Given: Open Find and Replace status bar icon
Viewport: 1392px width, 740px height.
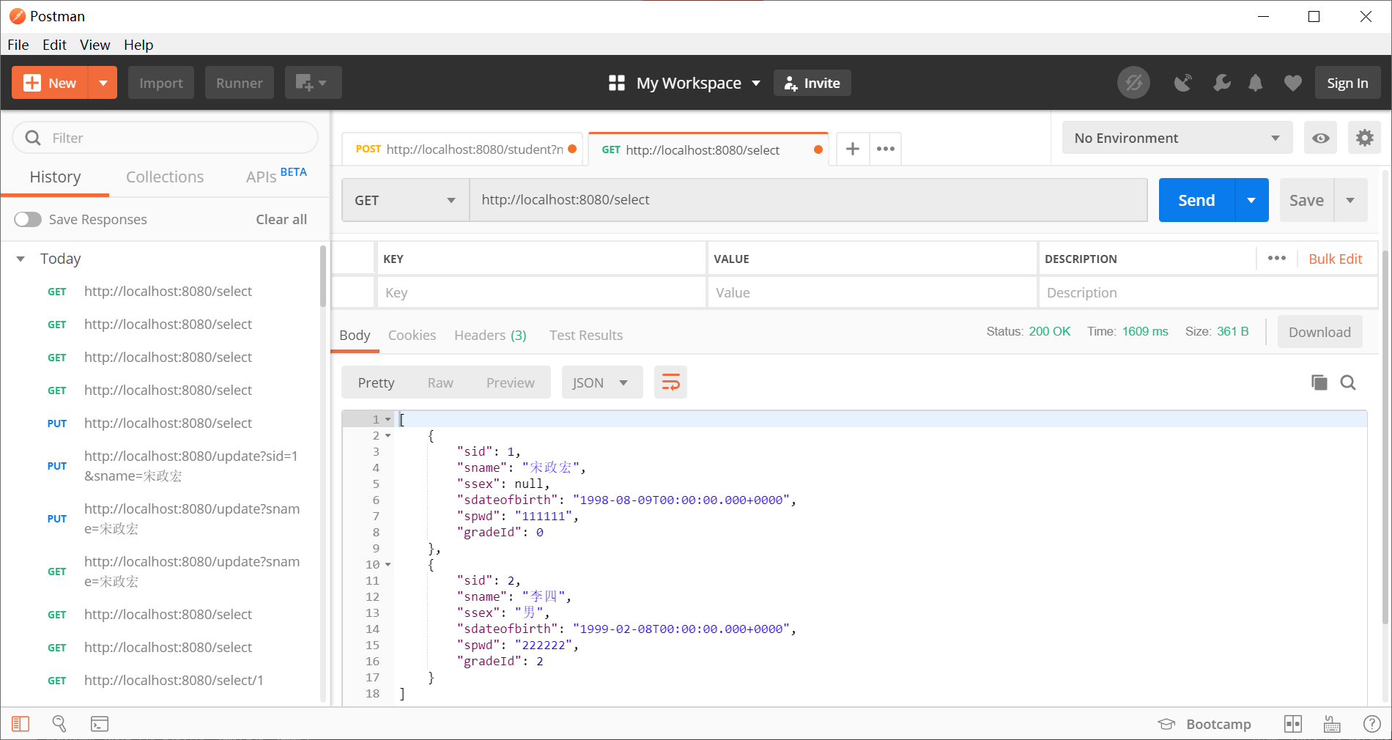Looking at the screenshot, I should point(59,724).
